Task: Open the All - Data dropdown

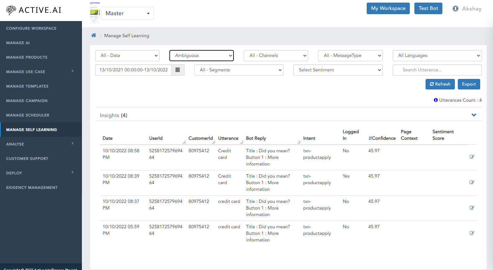Action: click(x=127, y=56)
